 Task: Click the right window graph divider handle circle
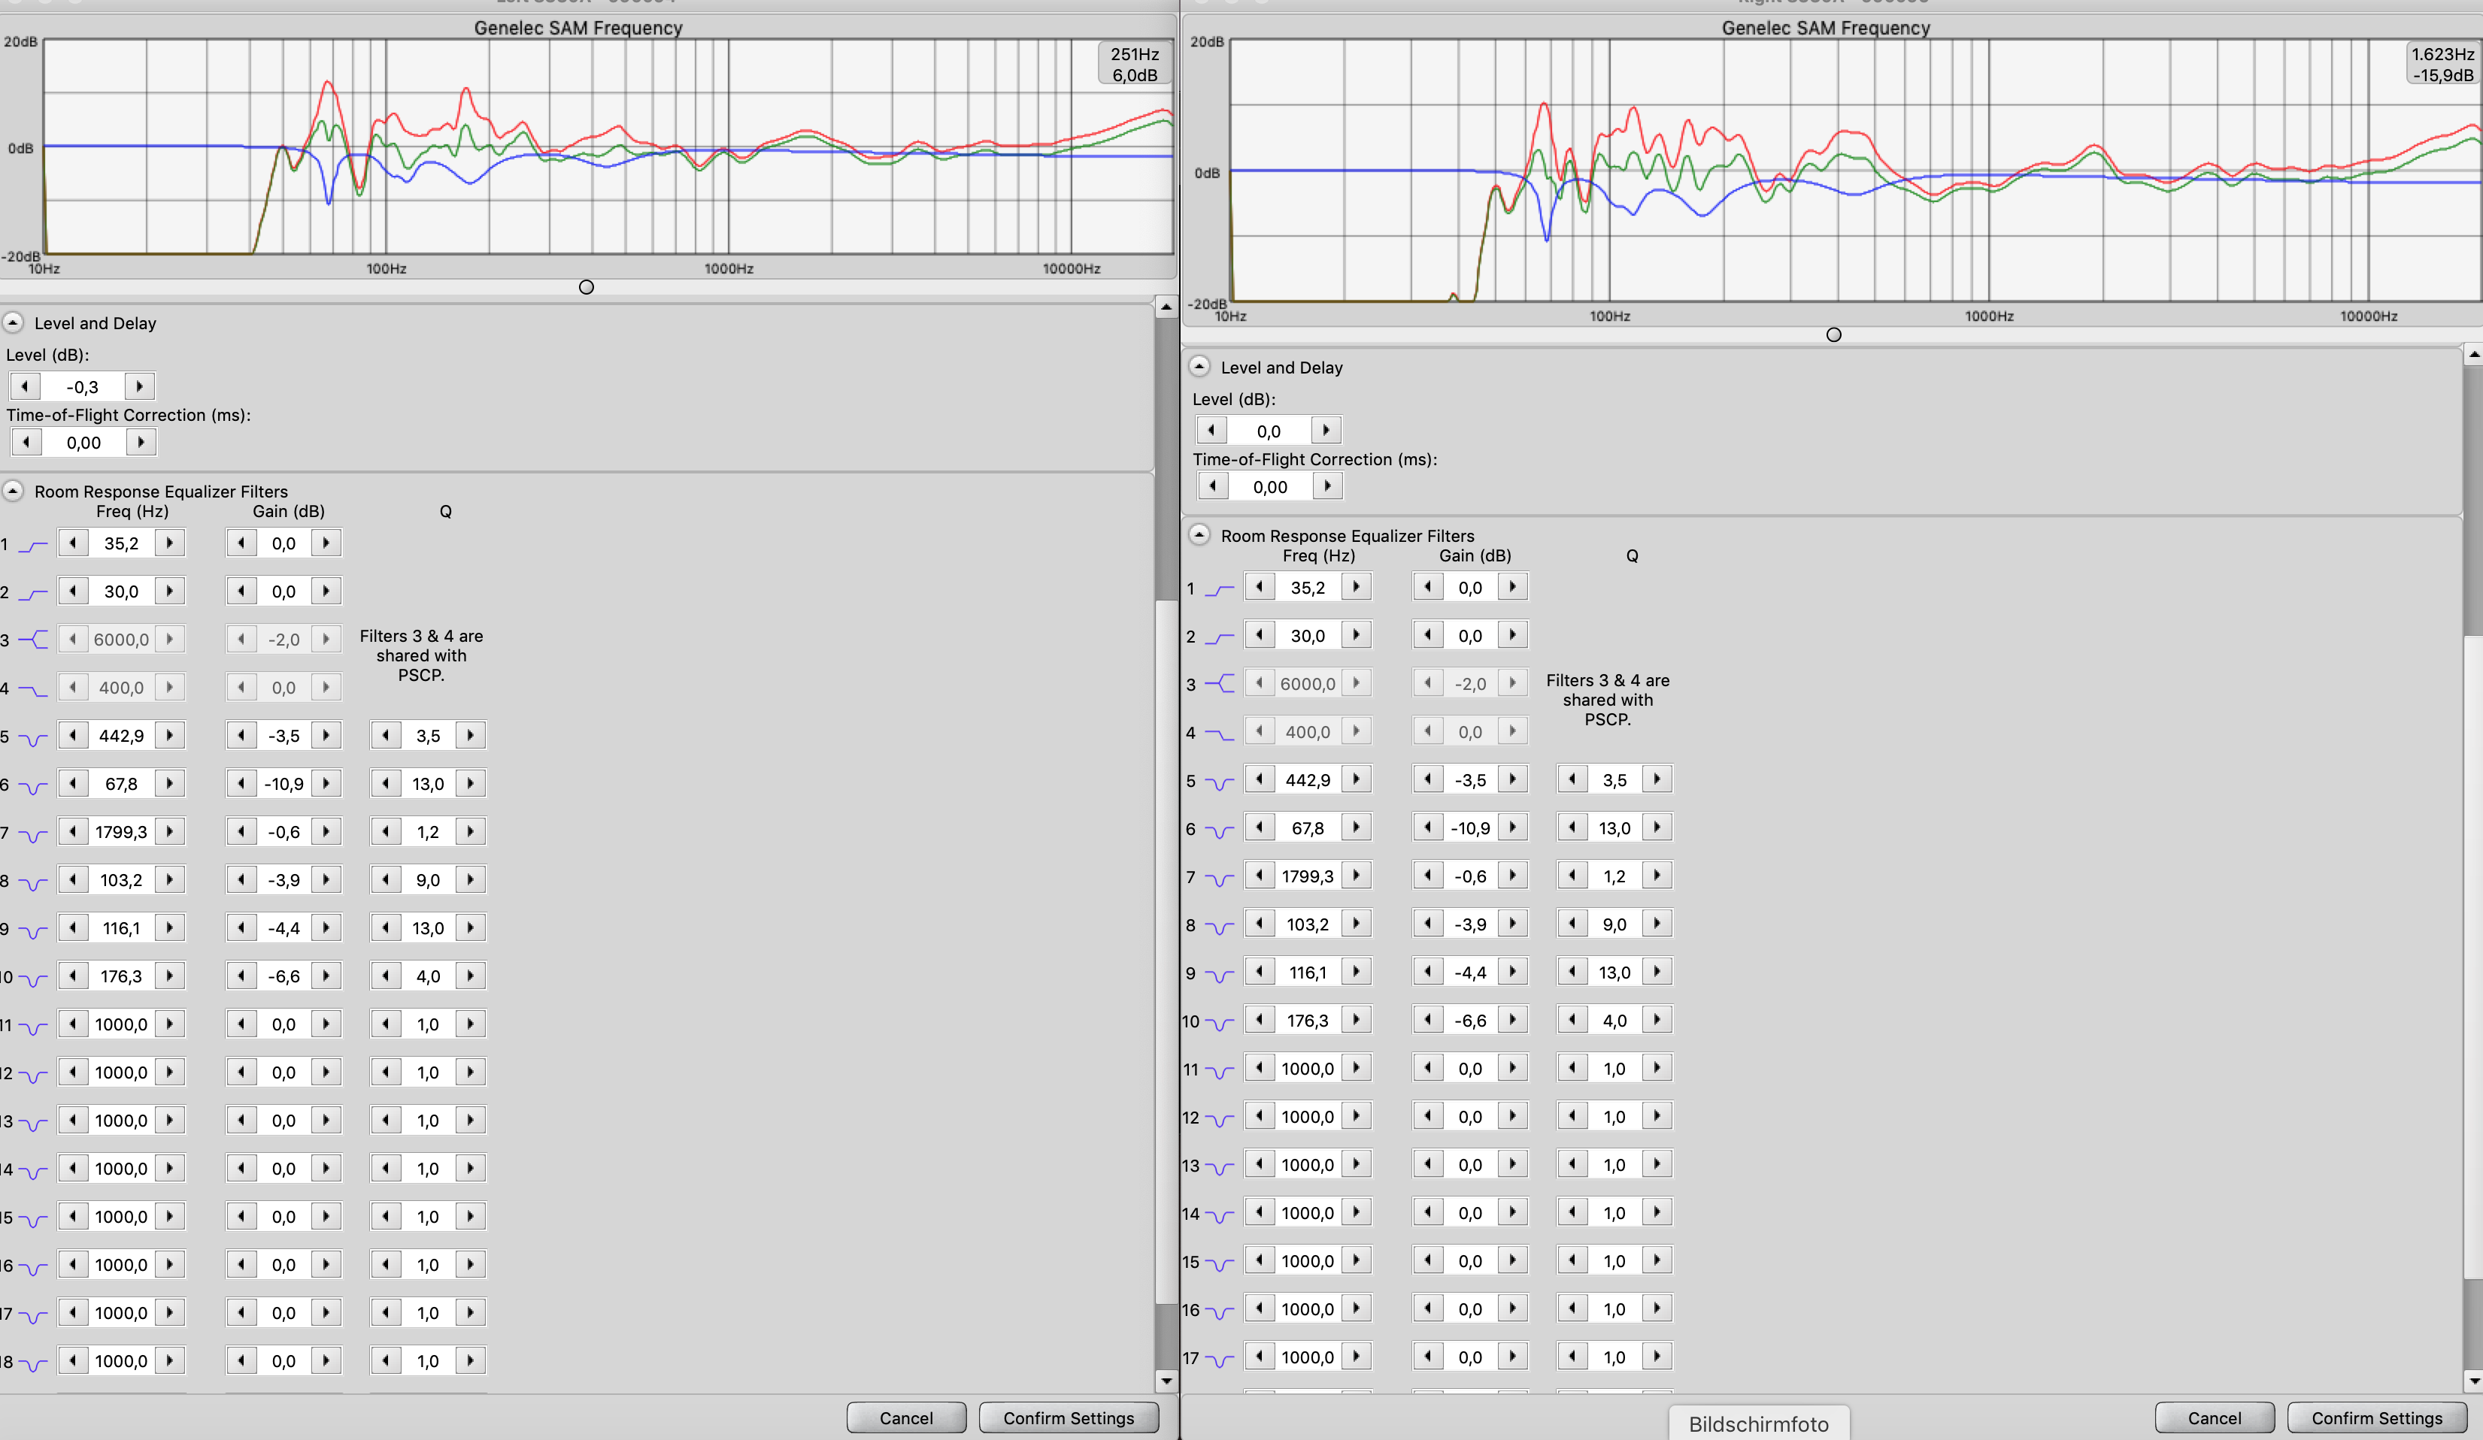coord(1834,335)
